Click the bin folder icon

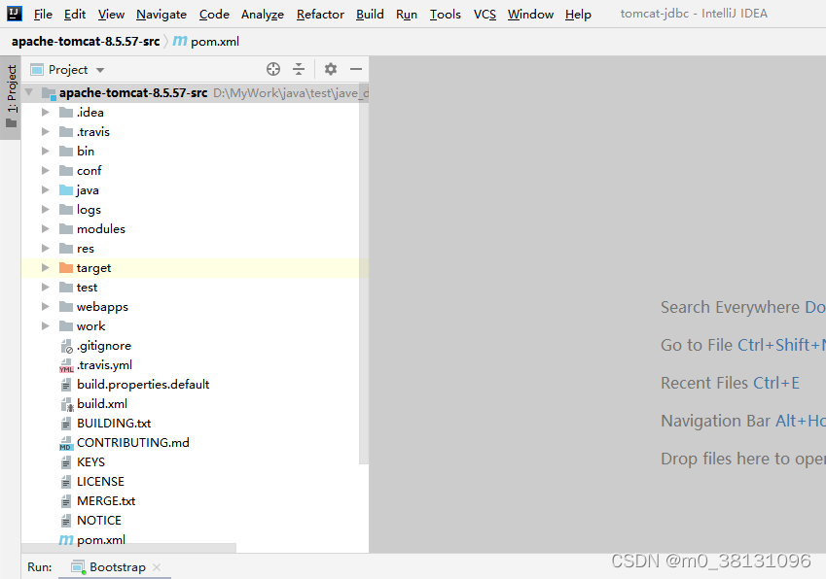point(66,151)
